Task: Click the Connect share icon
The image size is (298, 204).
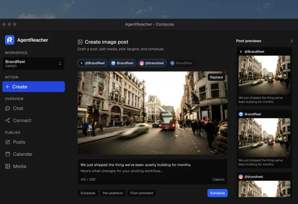Action: pyautogui.click(x=7, y=120)
